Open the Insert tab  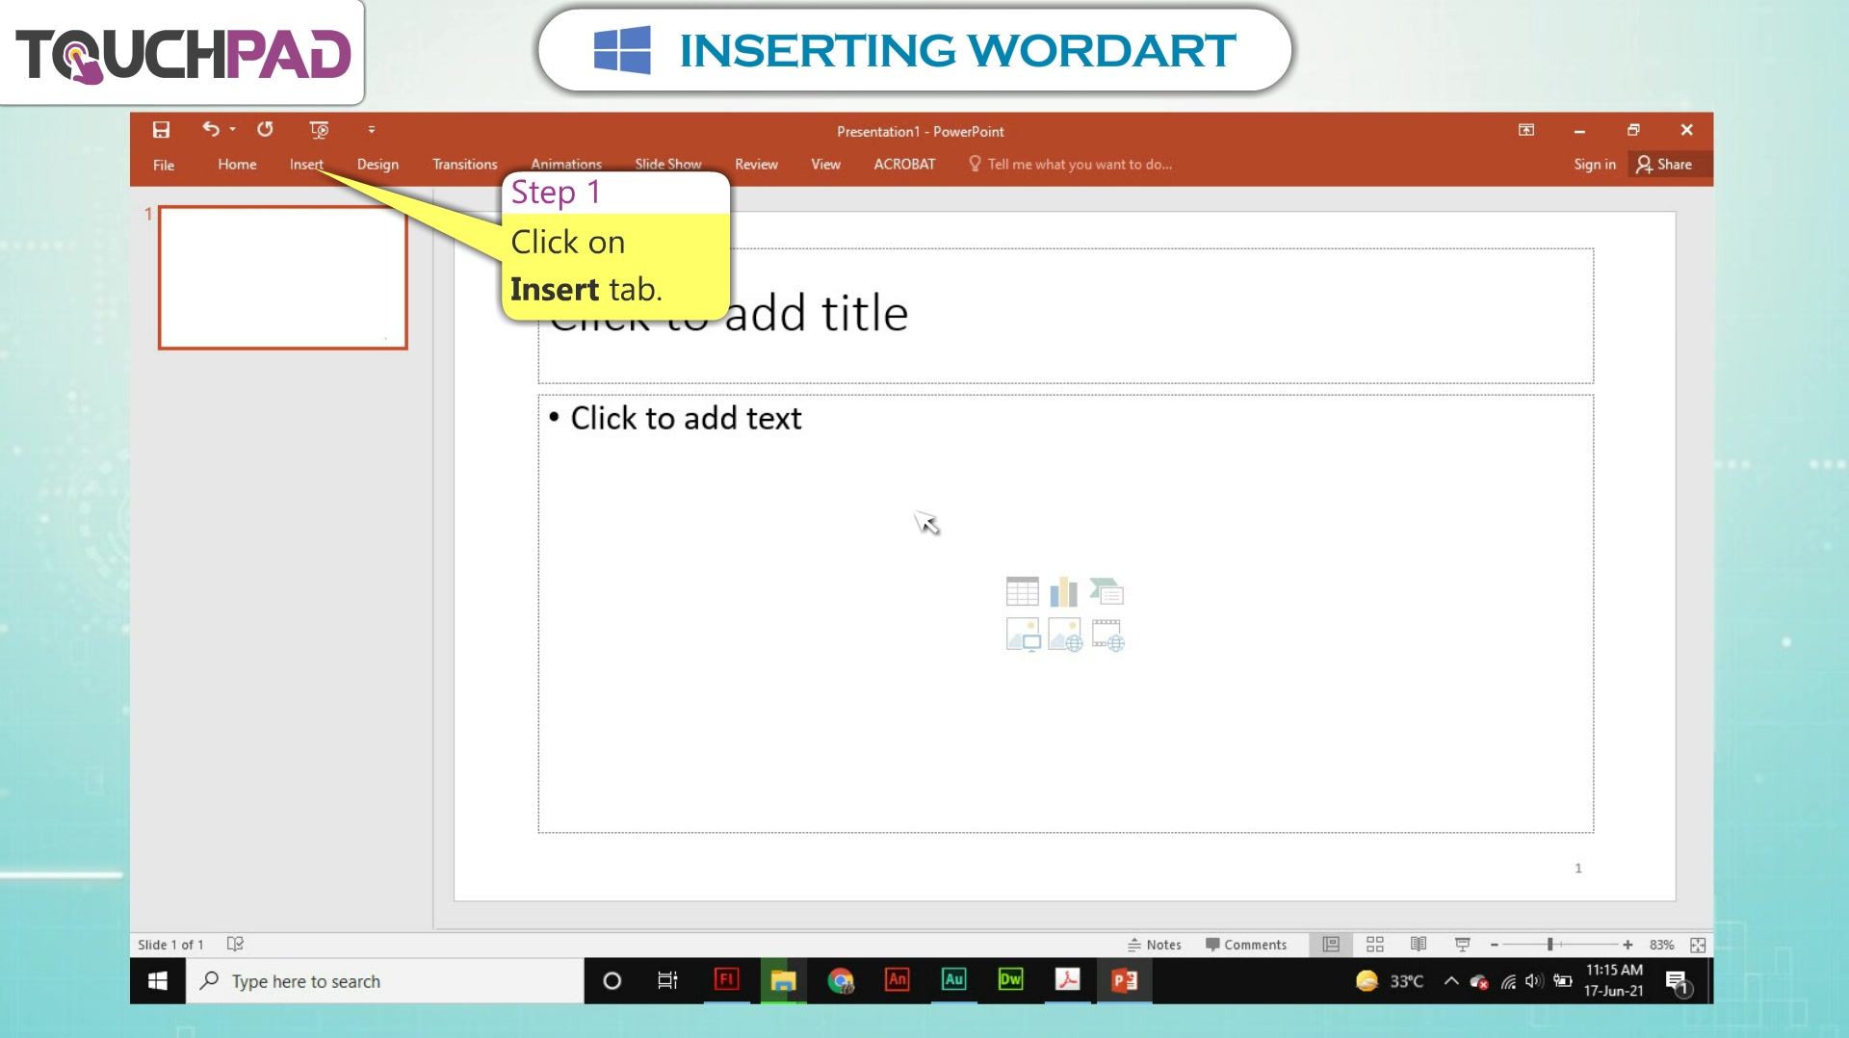pos(306,165)
